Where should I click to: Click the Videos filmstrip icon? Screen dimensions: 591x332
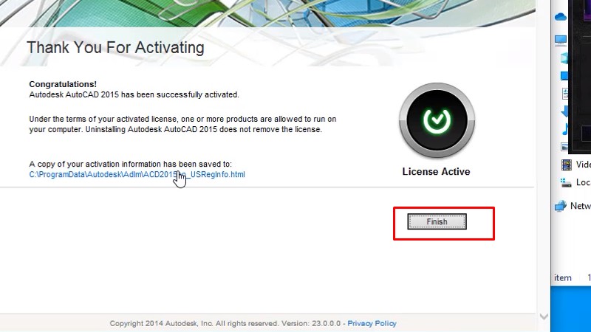pyautogui.click(x=567, y=165)
